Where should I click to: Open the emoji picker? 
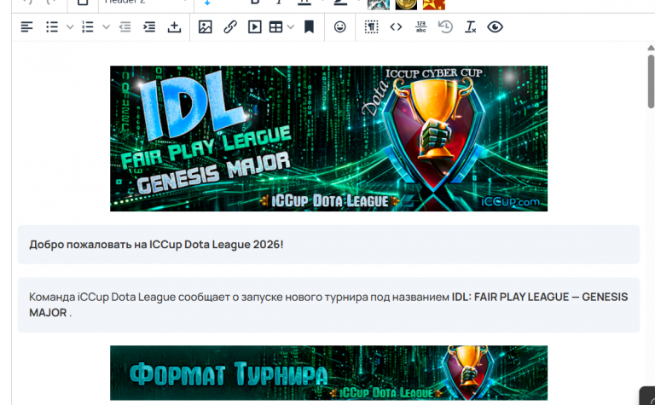coord(340,27)
